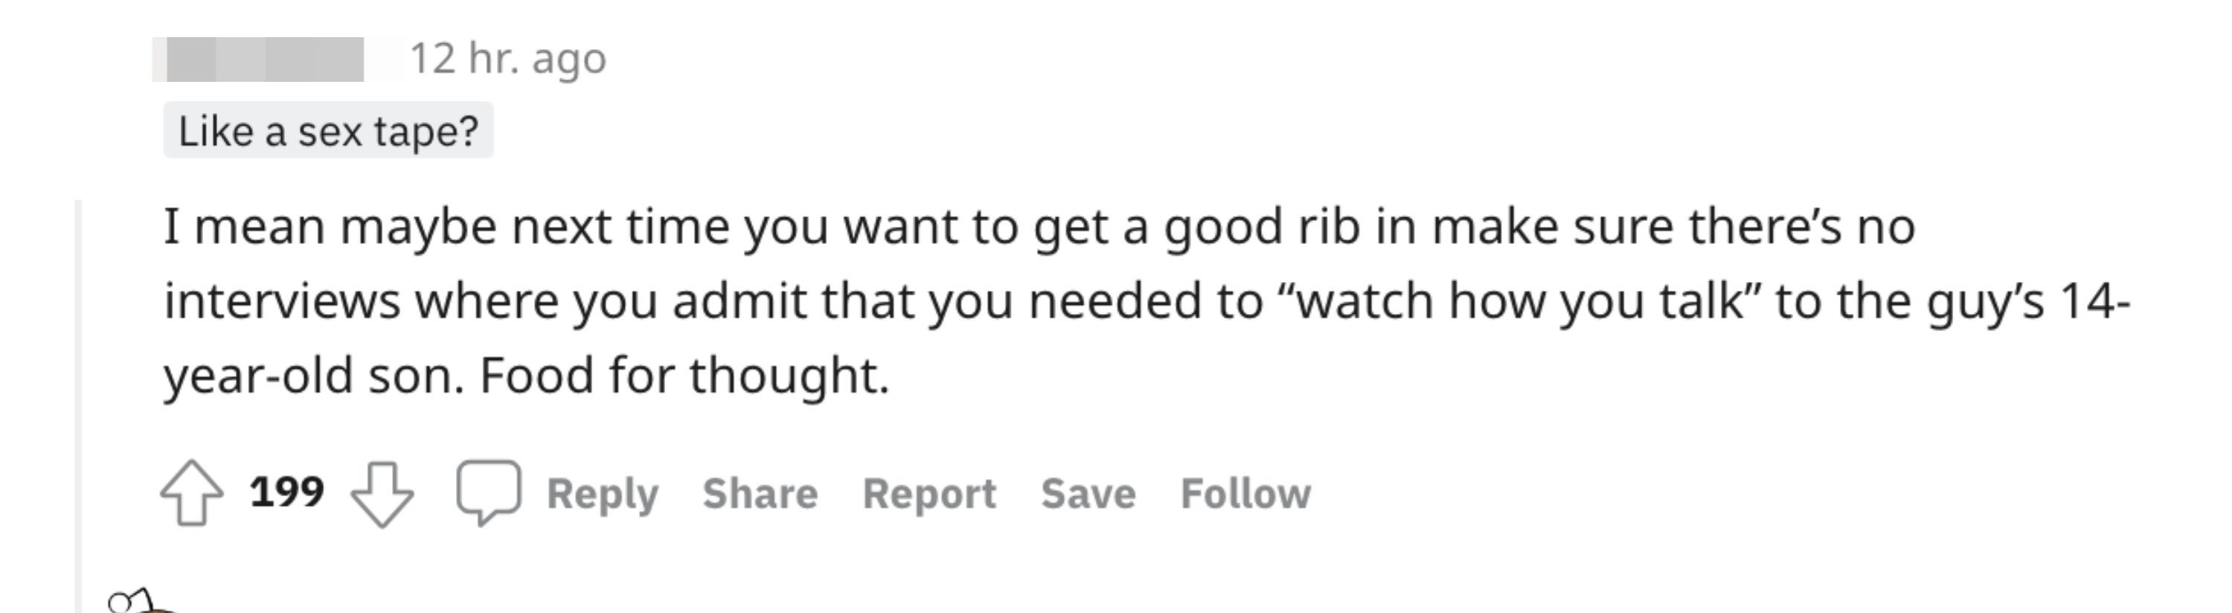Click the Reply text button

point(602,493)
